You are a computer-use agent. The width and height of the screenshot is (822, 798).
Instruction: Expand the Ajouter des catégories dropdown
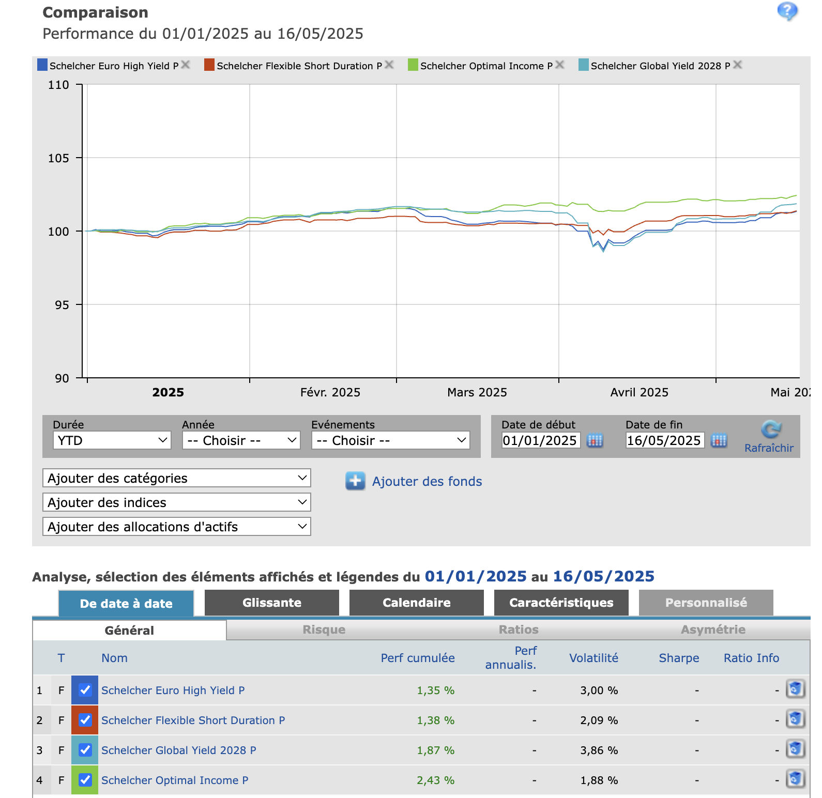pyautogui.click(x=176, y=478)
